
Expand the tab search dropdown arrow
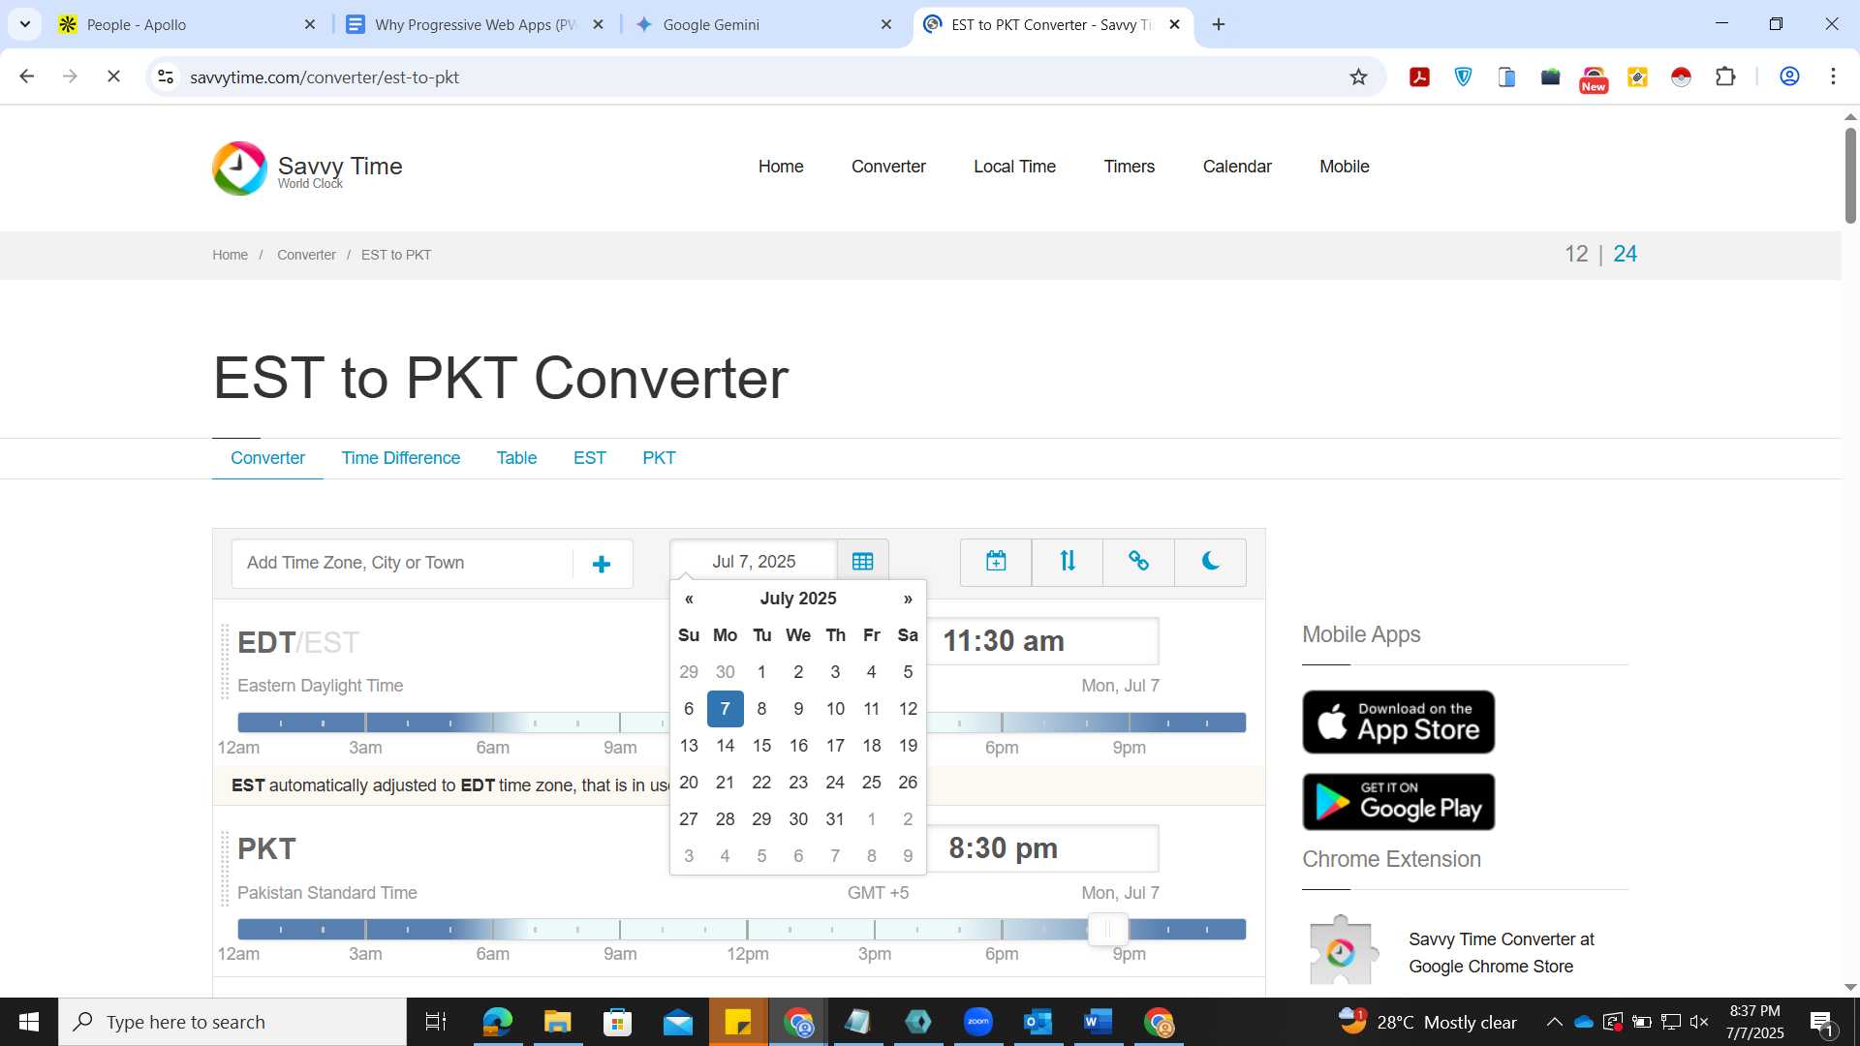[24, 24]
